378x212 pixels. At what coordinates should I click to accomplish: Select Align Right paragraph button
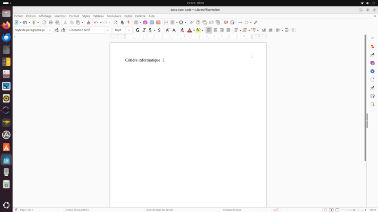point(222,30)
